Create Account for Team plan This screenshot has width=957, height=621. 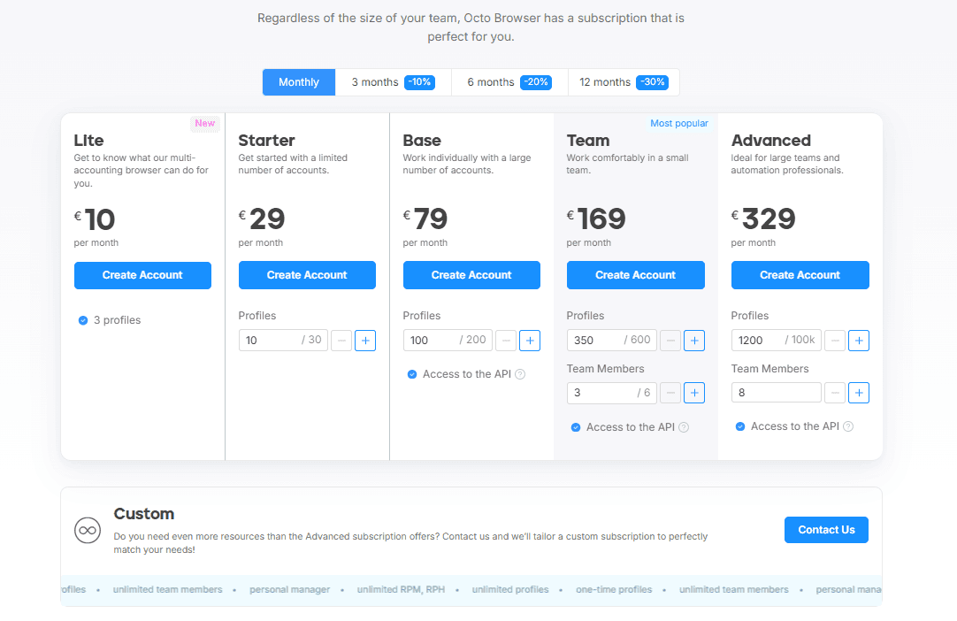click(x=635, y=275)
